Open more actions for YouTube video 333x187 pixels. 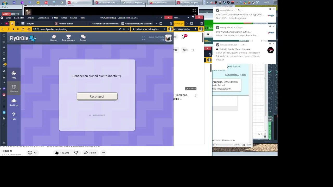pos(103,153)
